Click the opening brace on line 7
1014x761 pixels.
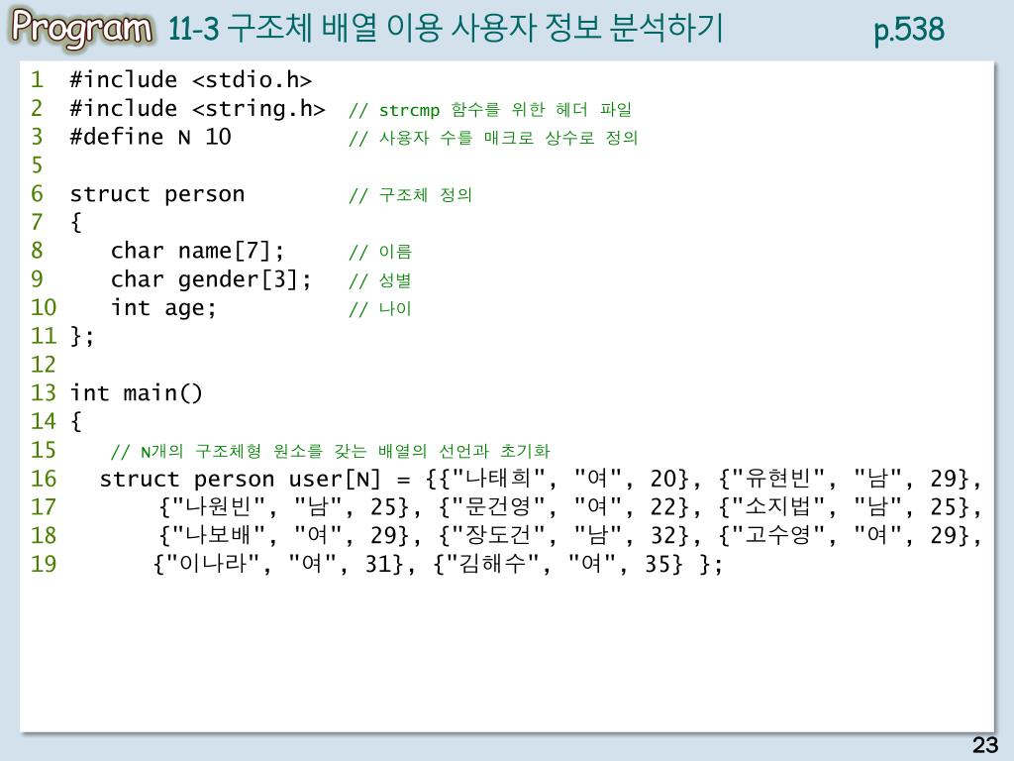(75, 222)
